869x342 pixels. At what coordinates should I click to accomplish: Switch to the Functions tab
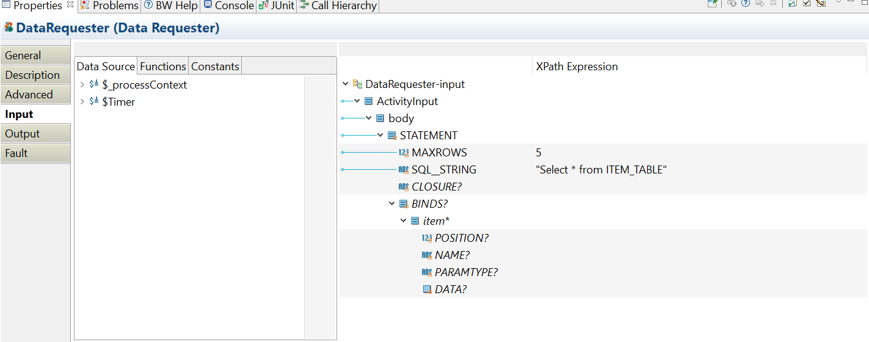pyautogui.click(x=163, y=67)
